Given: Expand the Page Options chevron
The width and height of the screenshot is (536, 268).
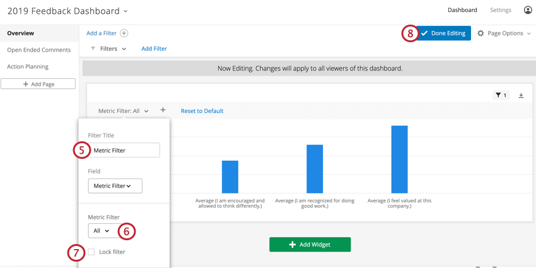Looking at the screenshot, I should tap(528, 33).
